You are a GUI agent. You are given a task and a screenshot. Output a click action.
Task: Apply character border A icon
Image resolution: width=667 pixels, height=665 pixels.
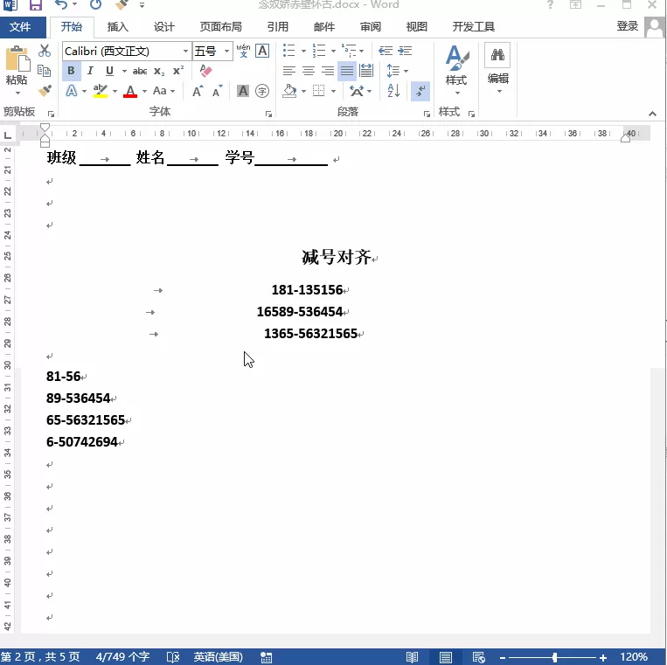coord(262,51)
